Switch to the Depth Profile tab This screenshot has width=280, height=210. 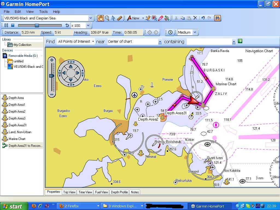click(119, 192)
